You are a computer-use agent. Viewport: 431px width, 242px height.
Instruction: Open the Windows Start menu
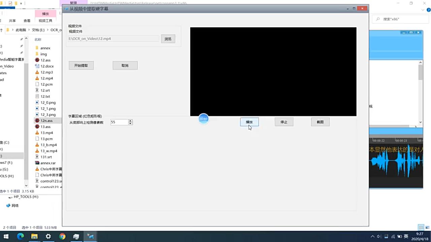[6, 237]
